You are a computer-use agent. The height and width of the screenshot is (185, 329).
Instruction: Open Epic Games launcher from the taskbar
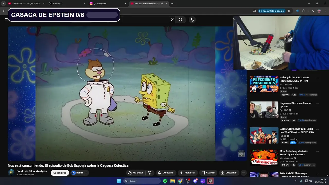click(210, 181)
